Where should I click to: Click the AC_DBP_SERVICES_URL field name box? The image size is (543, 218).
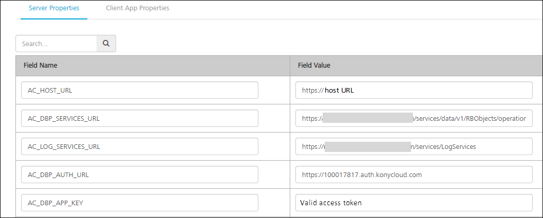140,118
